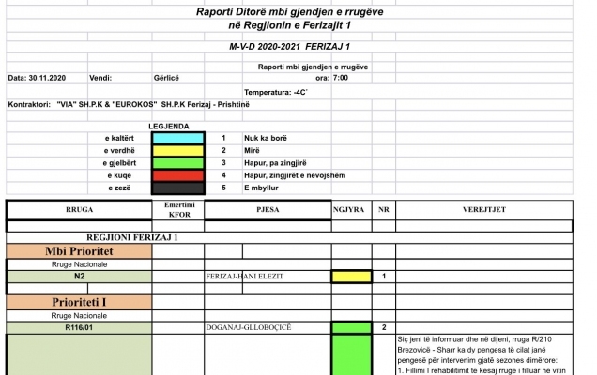Viewport: 597px width, 375px height.
Task: Select the yellow color cell in the N2 row
Action: pyautogui.click(x=351, y=277)
